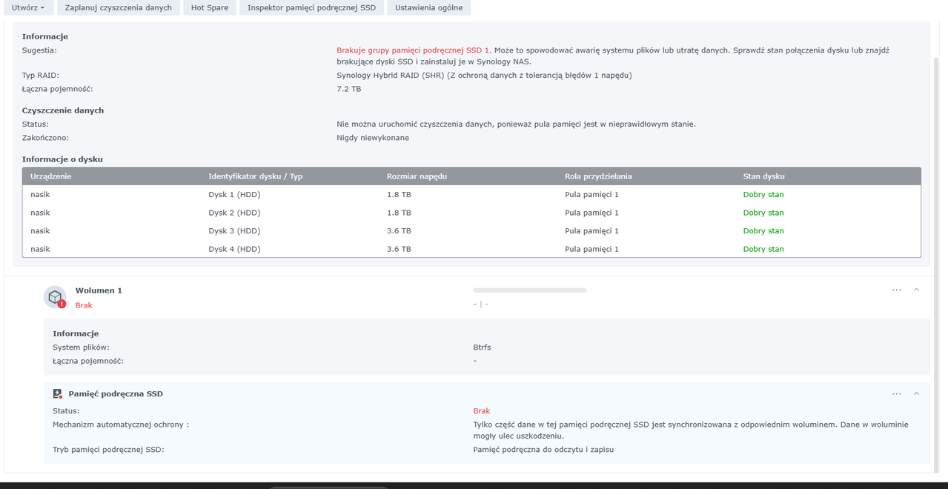Click the vertical scrollbar on the right
This screenshot has width=948, height=489.
[x=936, y=265]
